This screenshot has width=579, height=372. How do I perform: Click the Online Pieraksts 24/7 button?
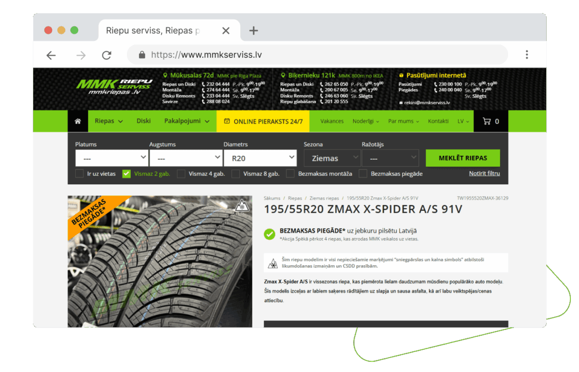click(x=263, y=121)
